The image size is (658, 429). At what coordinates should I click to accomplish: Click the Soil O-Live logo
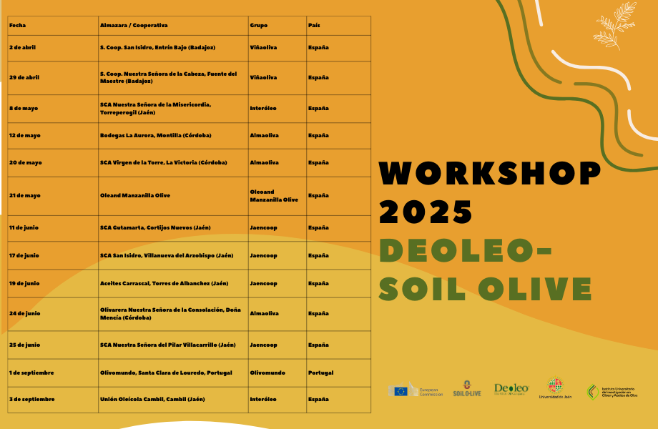click(467, 389)
